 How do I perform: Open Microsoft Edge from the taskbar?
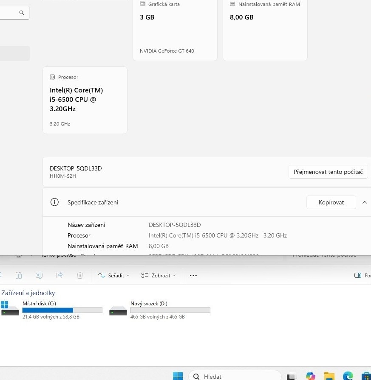click(348, 376)
